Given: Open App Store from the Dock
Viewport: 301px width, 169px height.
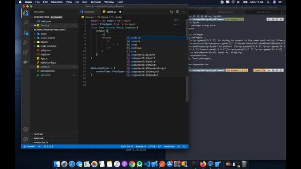Looking at the screenshot, I should tap(170, 164).
